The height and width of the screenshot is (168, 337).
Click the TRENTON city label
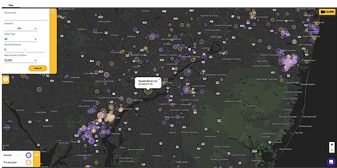click(x=216, y=37)
